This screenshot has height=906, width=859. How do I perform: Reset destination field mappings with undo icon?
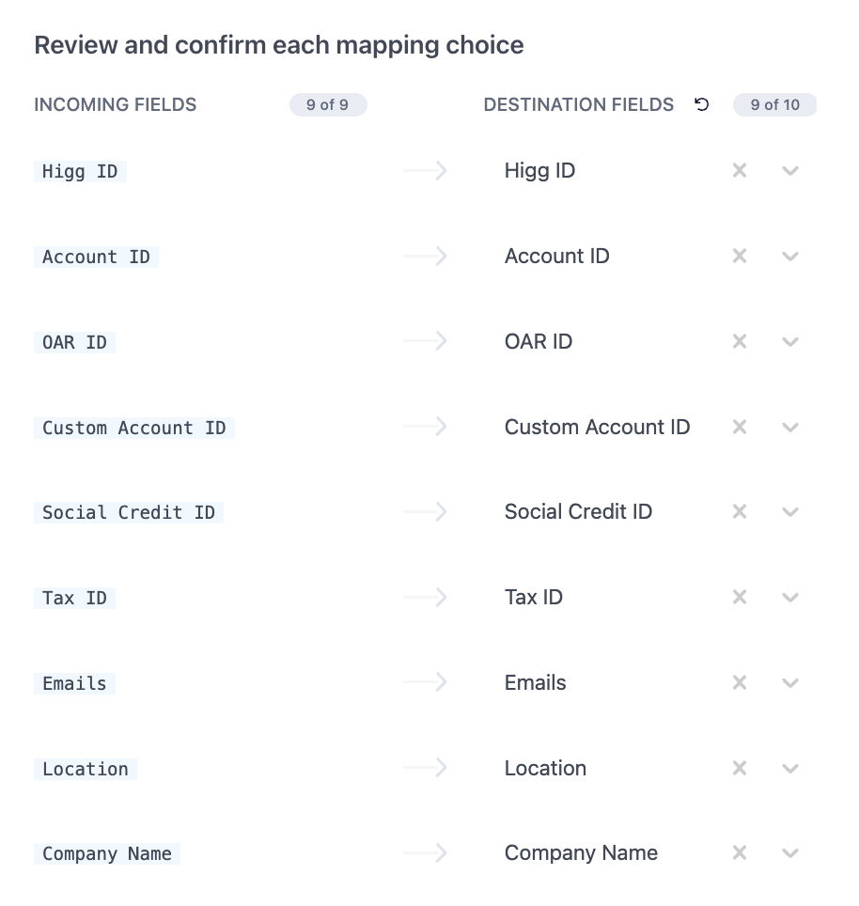(701, 104)
